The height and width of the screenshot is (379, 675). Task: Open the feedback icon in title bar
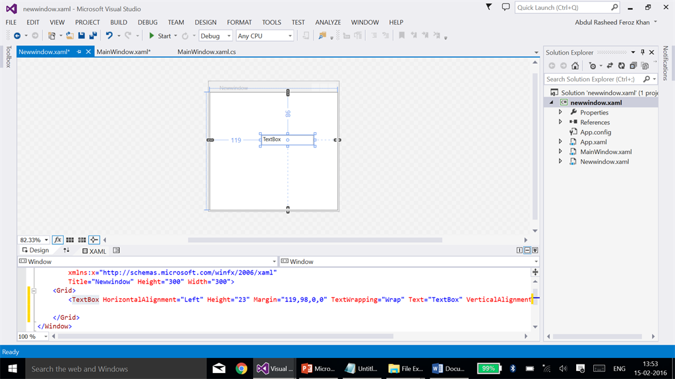click(506, 7)
